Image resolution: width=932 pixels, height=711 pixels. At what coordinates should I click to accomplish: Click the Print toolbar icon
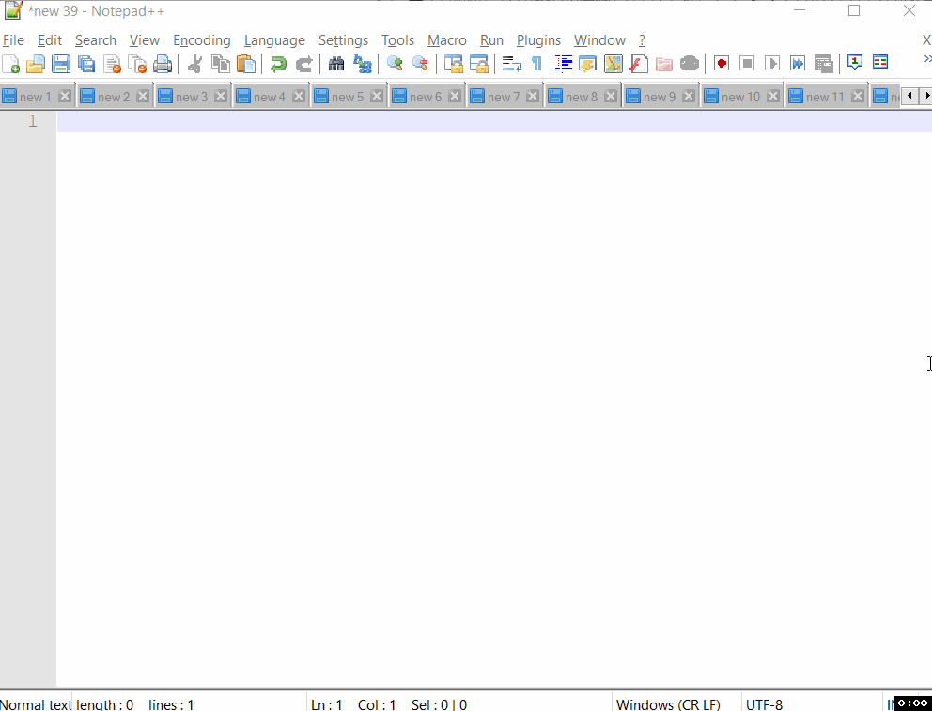[162, 64]
